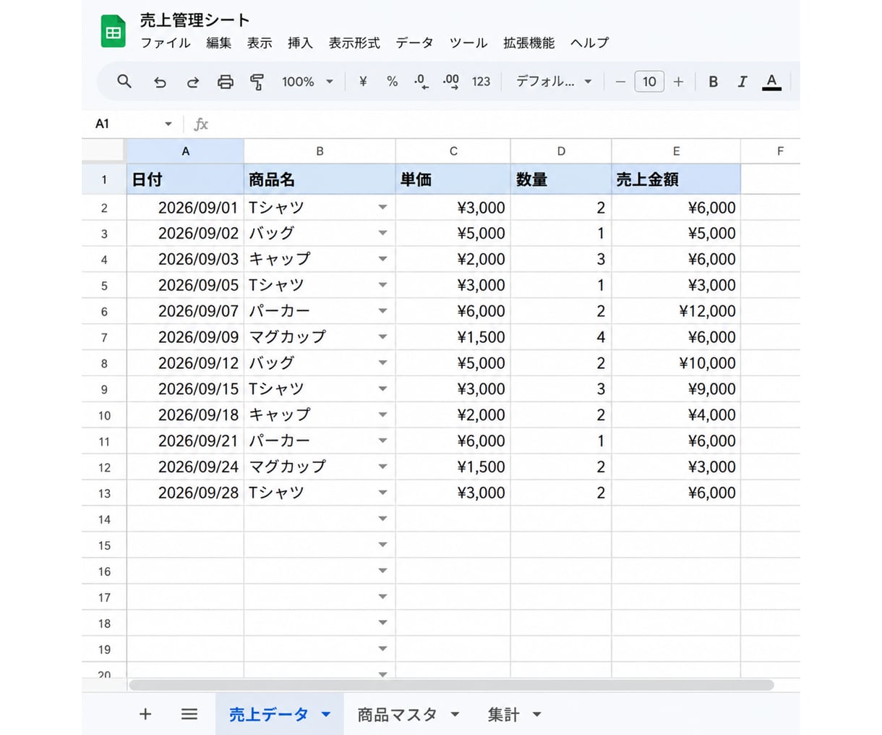Select the ¥9,000 sales amount cell
The width and height of the screenshot is (882, 735).
click(676, 389)
